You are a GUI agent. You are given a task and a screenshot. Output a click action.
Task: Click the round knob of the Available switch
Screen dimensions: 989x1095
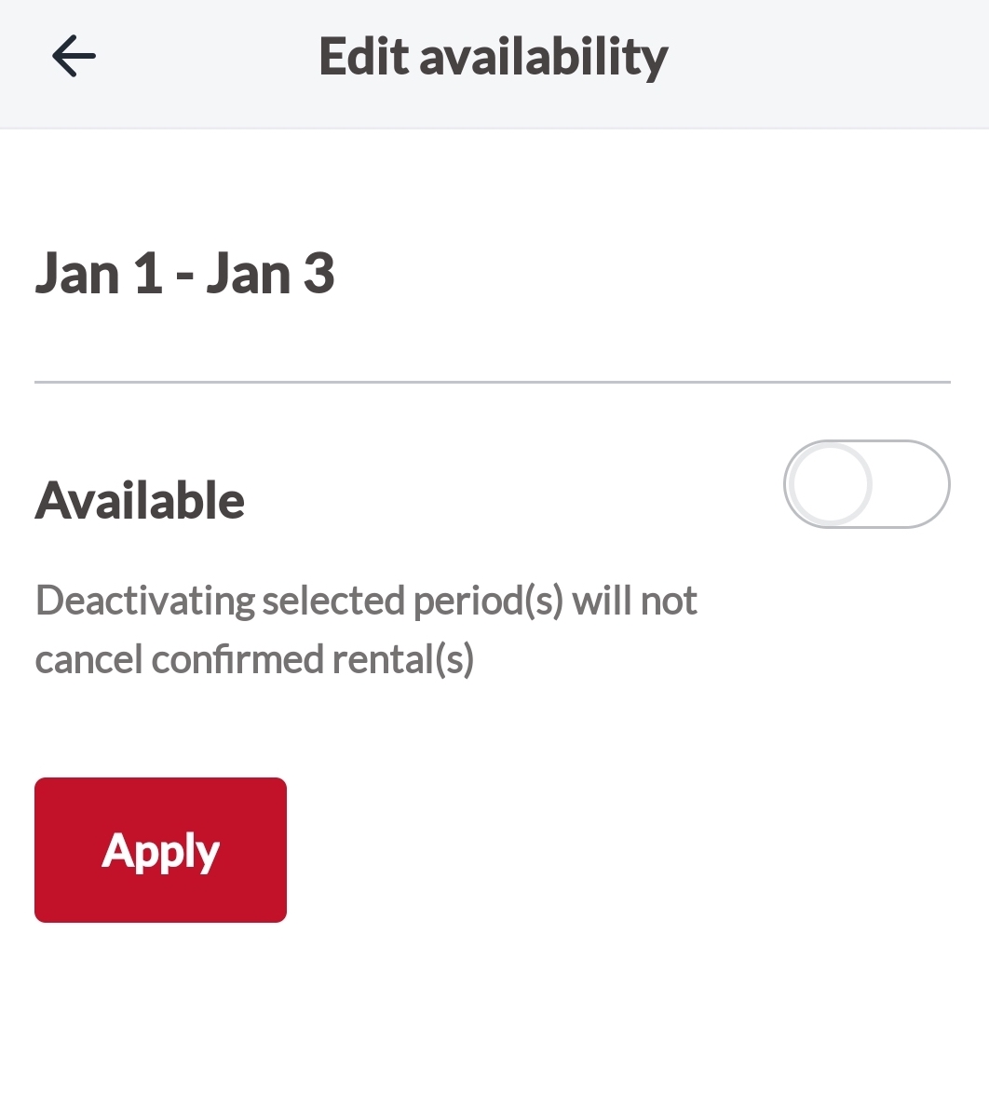point(829,484)
